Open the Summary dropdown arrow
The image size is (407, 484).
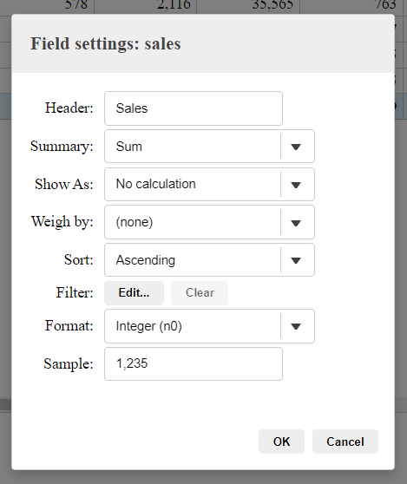(296, 147)
